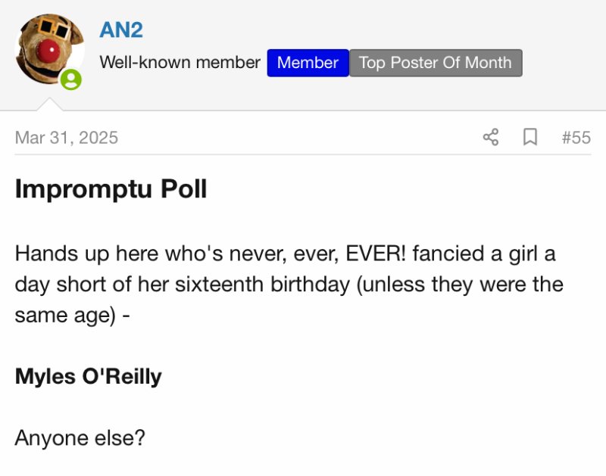
Task: Click the post pointer arrow below avatar
Action: pyautogui.click(x=48, y=104)
